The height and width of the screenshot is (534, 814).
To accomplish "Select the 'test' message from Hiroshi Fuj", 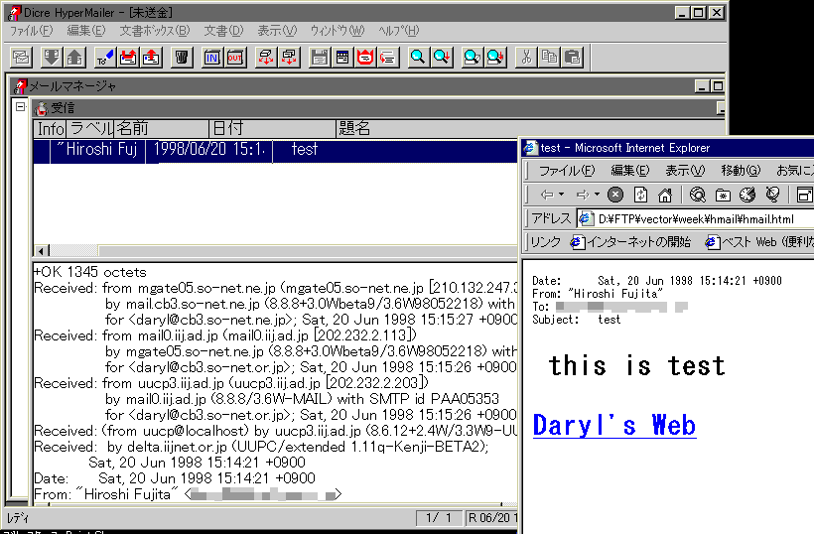I will tap(276, 151).
